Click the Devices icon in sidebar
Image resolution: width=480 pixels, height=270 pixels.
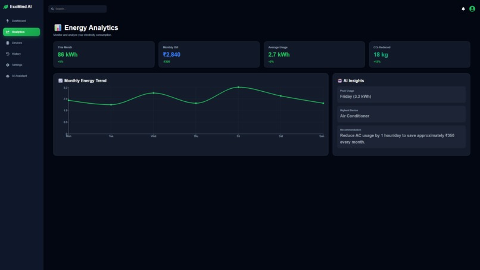[8, 43]
